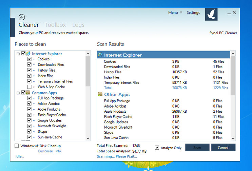Uncheck Downloaded Files checkbox
The width and height of the screenshot is (252, 171).
coord(29,64)
